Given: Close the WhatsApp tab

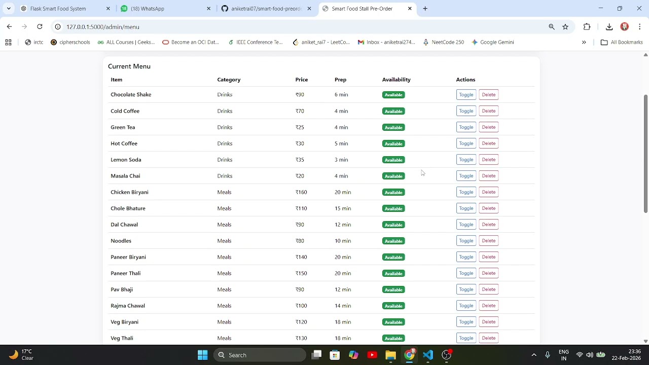Looking at the screenshot, I should click(208, 9).
